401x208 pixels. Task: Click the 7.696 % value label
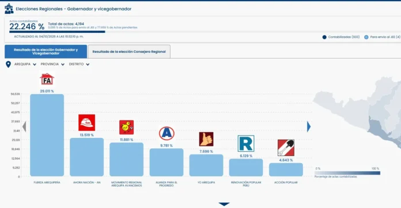click(x=206, y=152)
